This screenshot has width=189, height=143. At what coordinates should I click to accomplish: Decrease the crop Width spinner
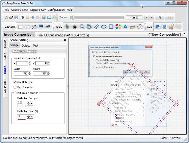click(30, 75)
